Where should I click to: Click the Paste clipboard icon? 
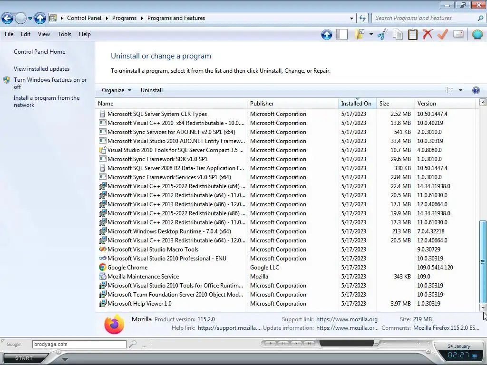(x=412, y=34)
